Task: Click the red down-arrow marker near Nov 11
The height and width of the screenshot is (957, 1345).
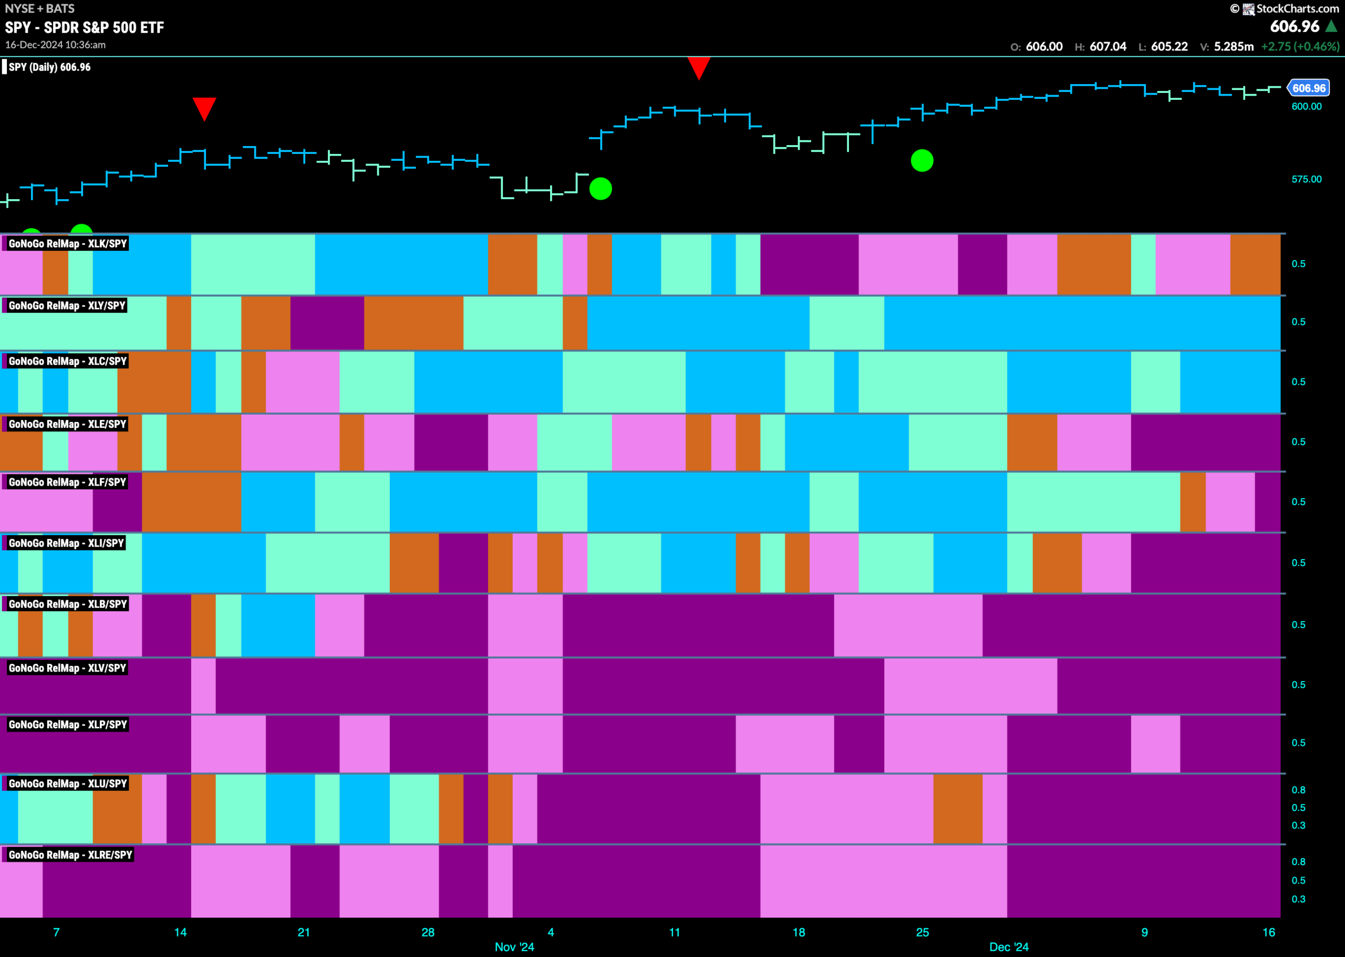Action: pos(699,68)
